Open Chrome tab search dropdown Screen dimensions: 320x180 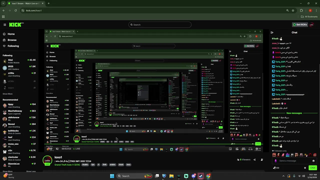[x=3, y=3]
